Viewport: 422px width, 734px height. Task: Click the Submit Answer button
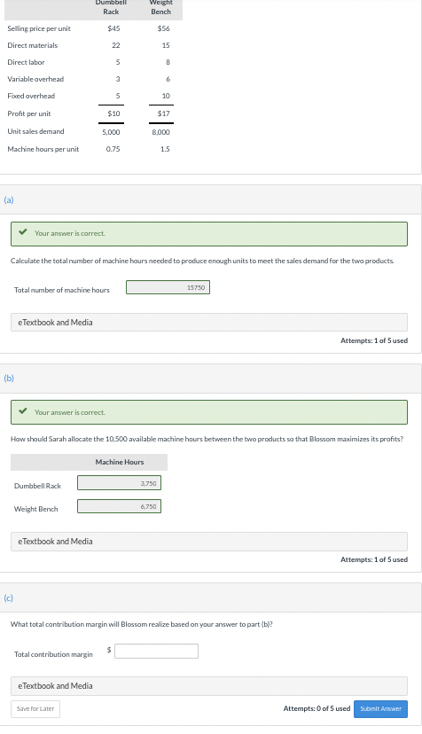(380, 708)
